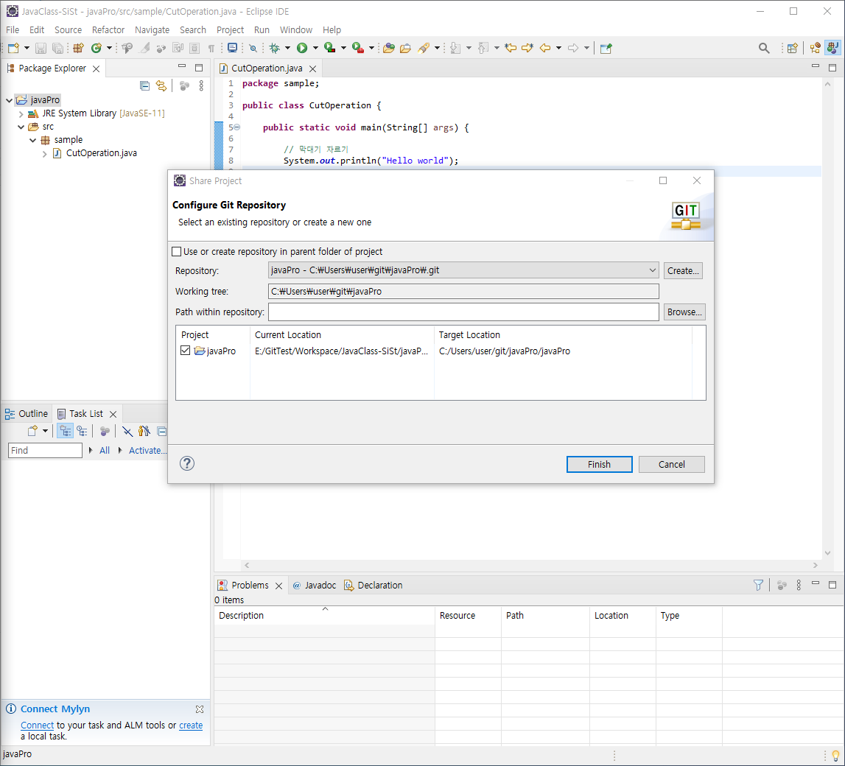Click the Finish button
The image size is (845, 766).
(x=599, y=464)
